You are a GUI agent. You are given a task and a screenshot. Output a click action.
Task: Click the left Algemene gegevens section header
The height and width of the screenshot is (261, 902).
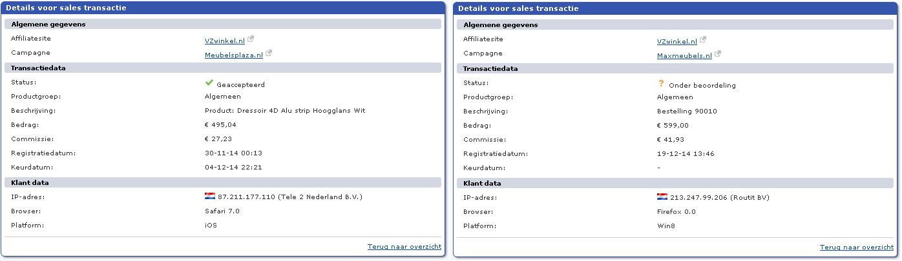pyautogui.click(x=223, y=24)
